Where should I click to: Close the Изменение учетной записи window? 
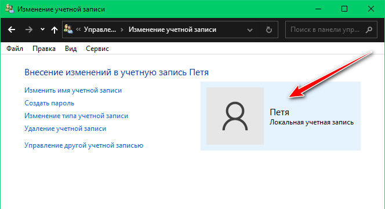[x=371, y=9]
